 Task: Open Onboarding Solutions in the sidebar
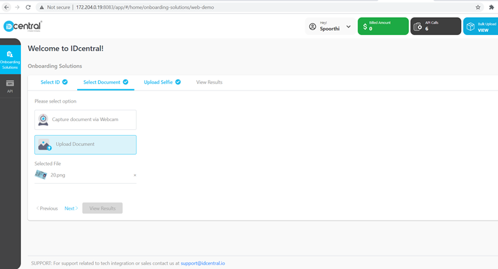(10, 60)
